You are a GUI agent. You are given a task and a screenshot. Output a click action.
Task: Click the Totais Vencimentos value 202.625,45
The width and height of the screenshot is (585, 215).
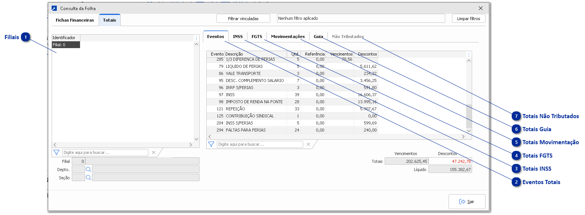pos(406,161)
